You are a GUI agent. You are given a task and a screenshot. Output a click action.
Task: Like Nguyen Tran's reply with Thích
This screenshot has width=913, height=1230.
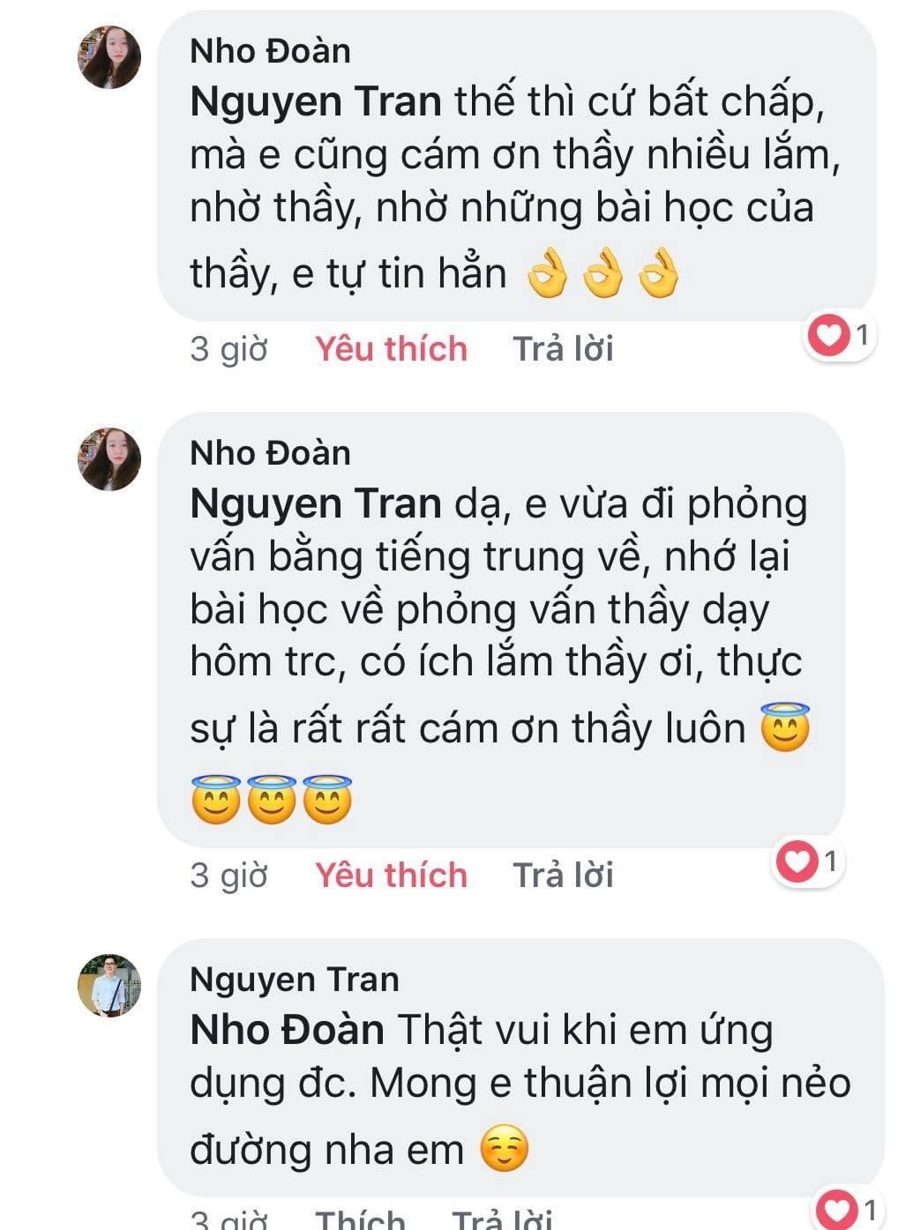point(360,1219)
